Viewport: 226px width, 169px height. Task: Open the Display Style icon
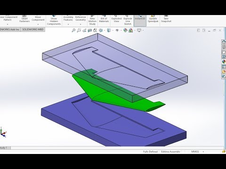[x=109, y=31]
